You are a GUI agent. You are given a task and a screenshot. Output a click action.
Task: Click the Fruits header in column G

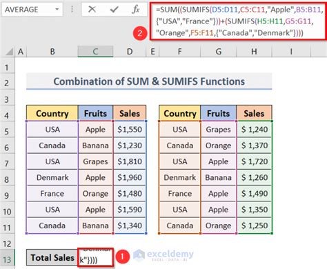219,113
